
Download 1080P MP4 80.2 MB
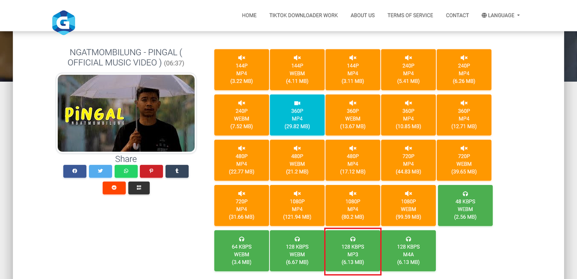[x=353, y=205]
